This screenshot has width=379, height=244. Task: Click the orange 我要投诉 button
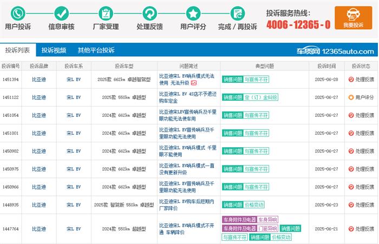point(353,18)
